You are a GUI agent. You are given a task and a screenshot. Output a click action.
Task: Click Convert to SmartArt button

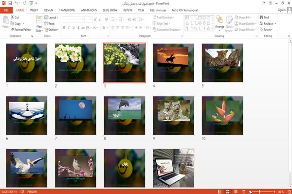tap(166, 30)
